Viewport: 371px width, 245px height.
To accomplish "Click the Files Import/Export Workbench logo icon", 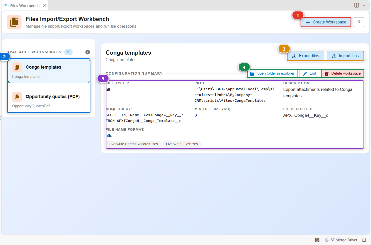I will tap(14, 22).
